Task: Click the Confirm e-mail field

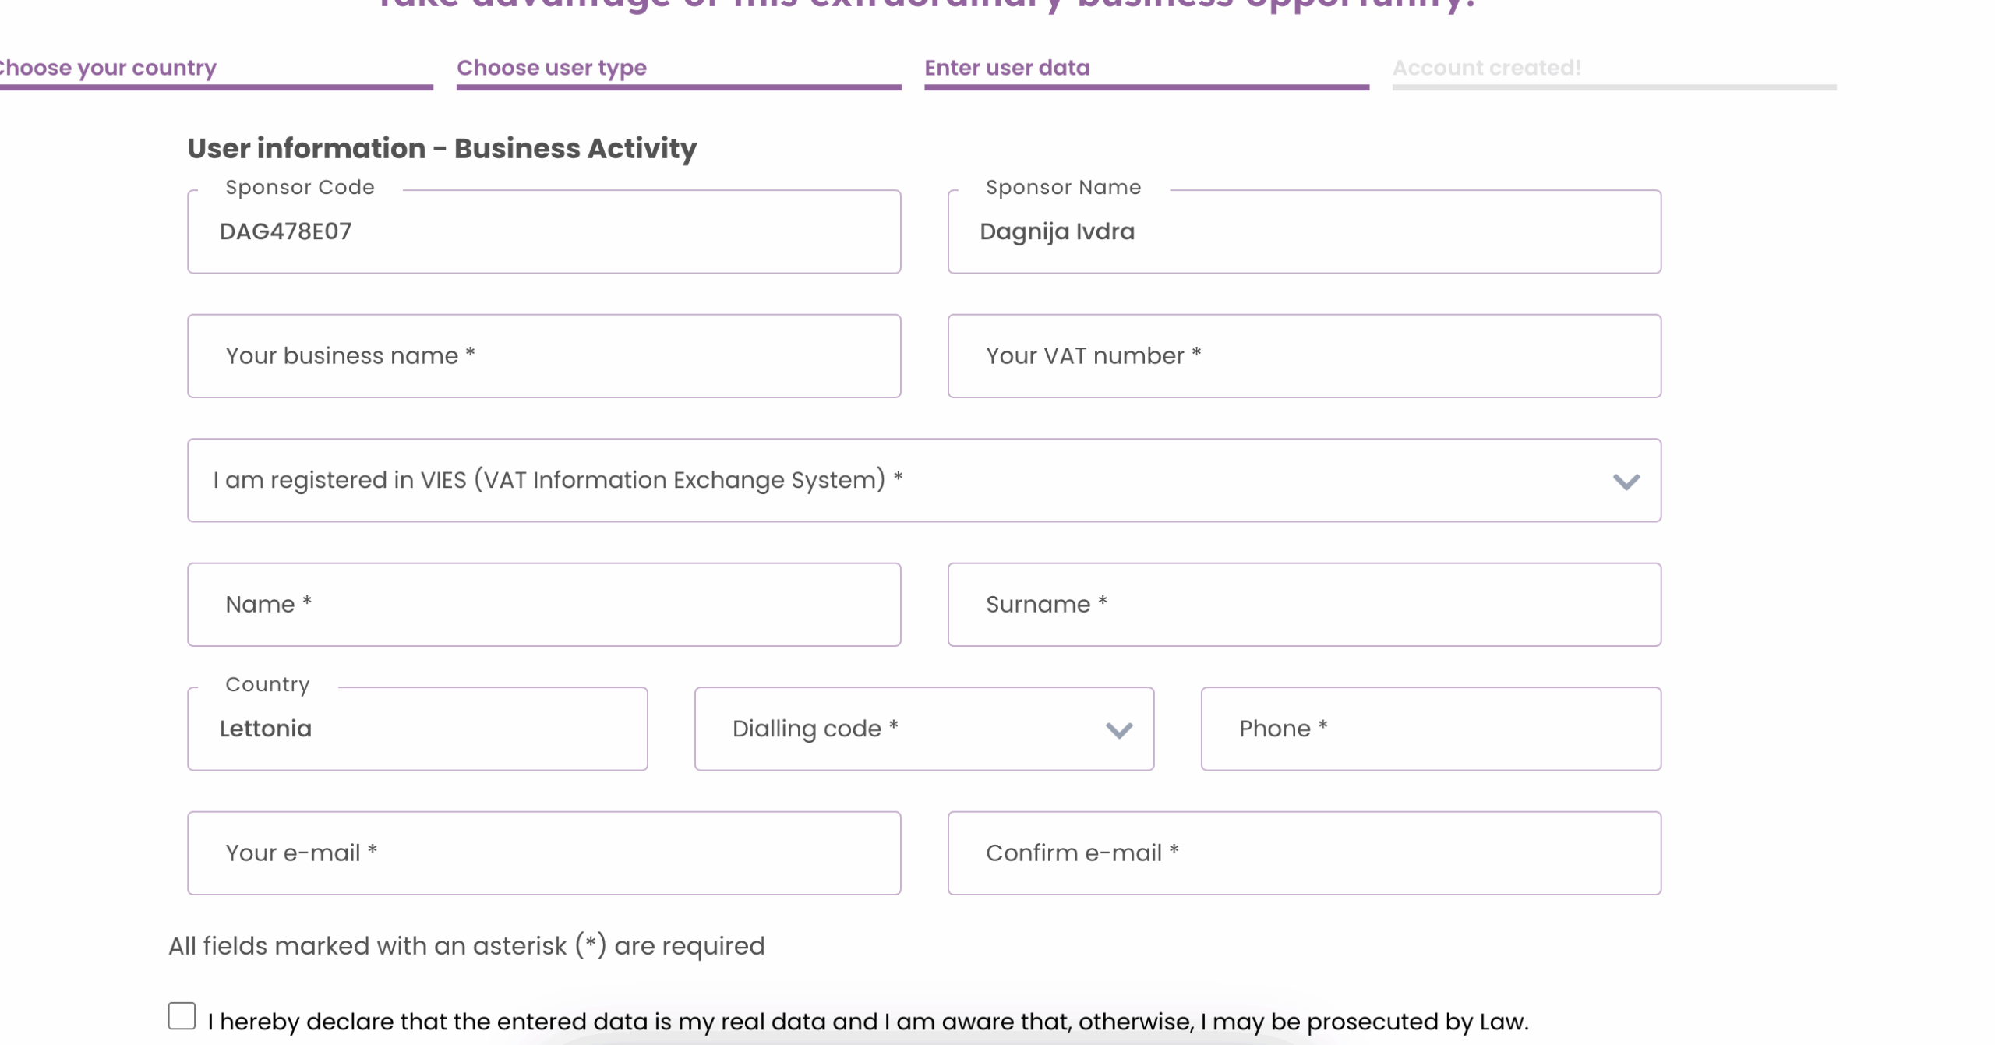Action: pyautogui.click(x=1303, y=853)
